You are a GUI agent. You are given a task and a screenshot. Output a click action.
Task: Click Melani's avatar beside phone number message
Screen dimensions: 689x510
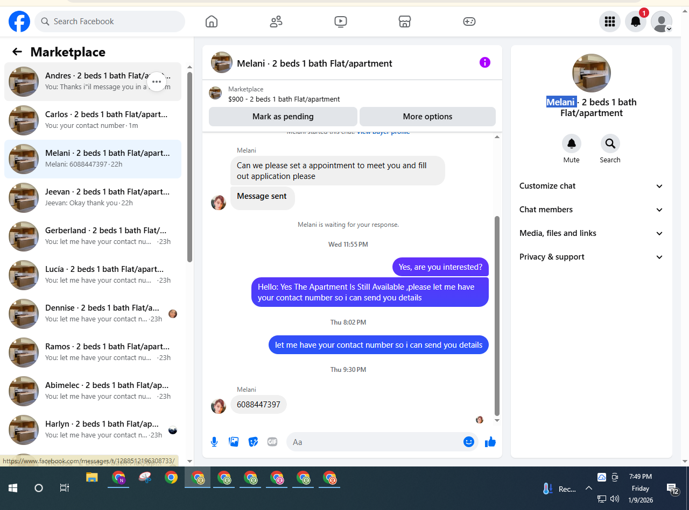pyautogui.click(x=219, y=406)
